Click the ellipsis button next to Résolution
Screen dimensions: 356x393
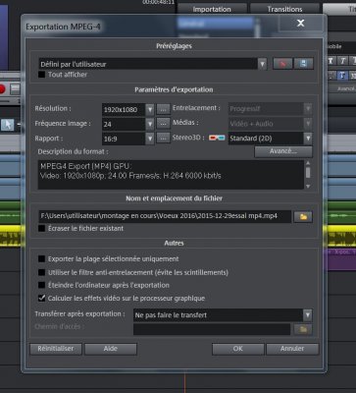(163, 109)
